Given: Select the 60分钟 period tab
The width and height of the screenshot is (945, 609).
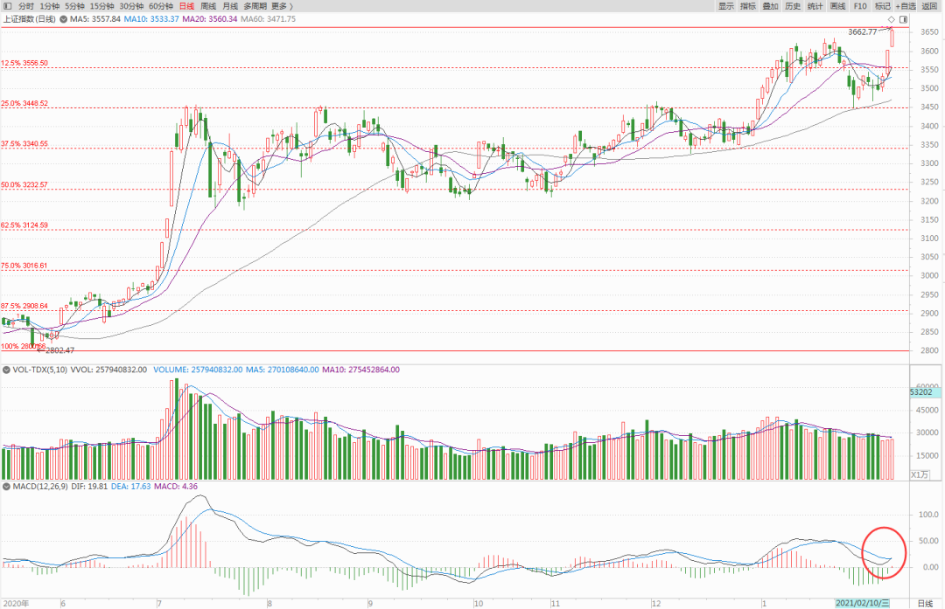Looking at the screenshot, I should pos(158,6).
